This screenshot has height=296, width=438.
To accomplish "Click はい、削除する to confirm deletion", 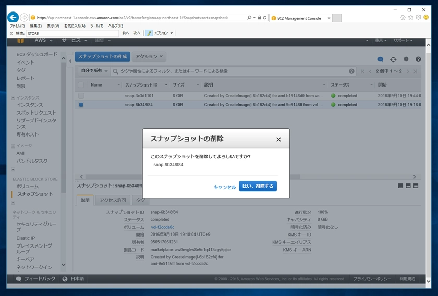I will click(x=258, y=186).
